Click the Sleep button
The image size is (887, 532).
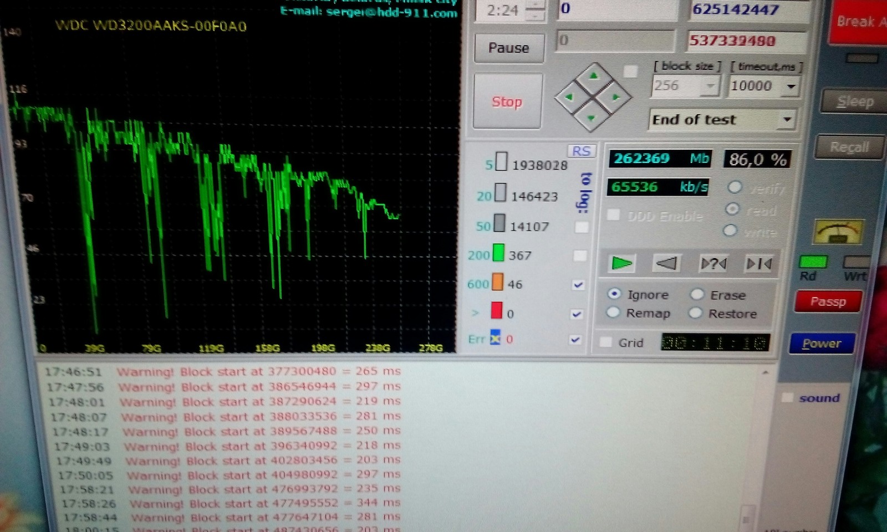(x=854, y=101)
